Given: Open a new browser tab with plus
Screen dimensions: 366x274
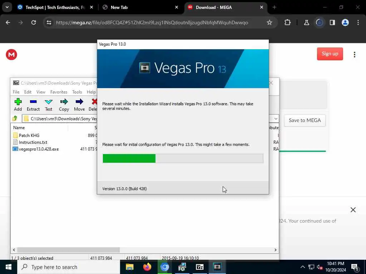Looking at the screenshot, I should click(x=274, y=7).
